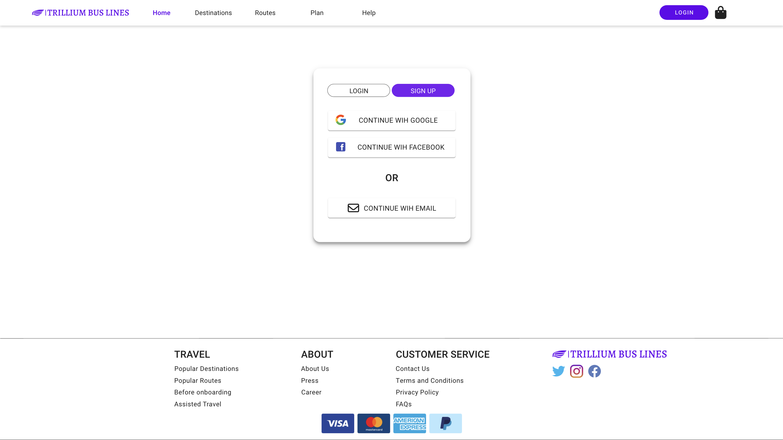Click the American Express payment icon
This screenshot has width=783, height=440.
pos(409,423)
